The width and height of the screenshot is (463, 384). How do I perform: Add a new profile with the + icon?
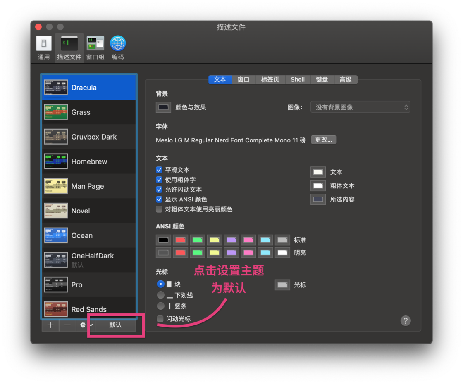coord(50,325)
